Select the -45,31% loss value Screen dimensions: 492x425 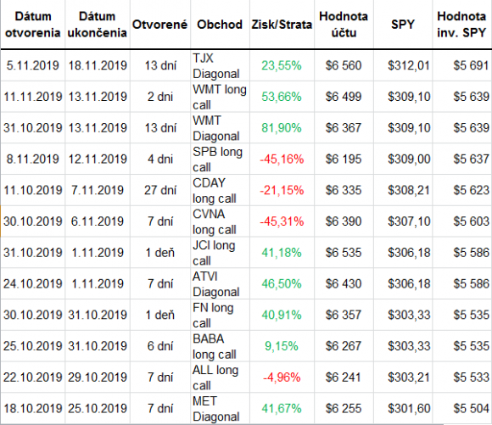[282, 221]
